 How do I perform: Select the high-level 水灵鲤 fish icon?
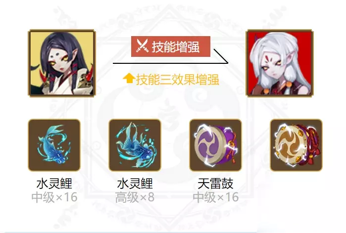[135, 145]
